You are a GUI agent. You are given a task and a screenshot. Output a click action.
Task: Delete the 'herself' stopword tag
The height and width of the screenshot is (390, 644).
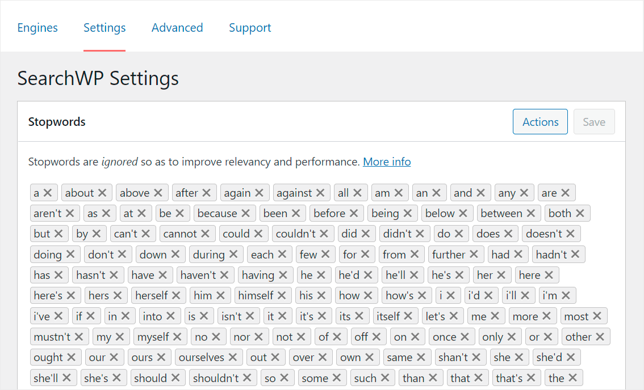click(176, 295)
